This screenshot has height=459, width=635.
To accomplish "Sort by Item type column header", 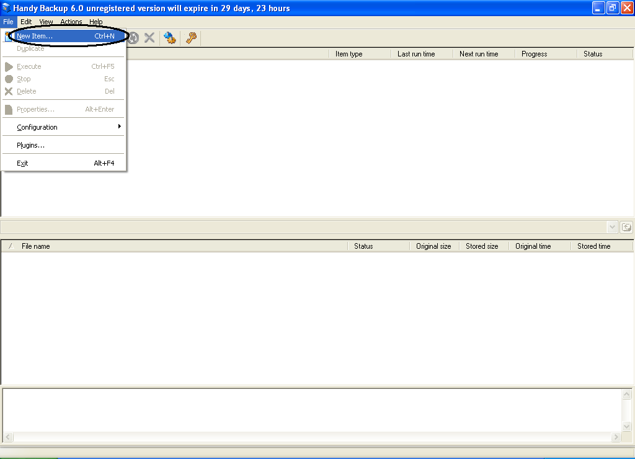I will tap(360, 54).
